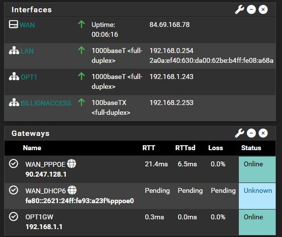Viewport: 282px width, 237px height.
Task: Open the BILLIONACCESS interface link
Action: (46, 103)
